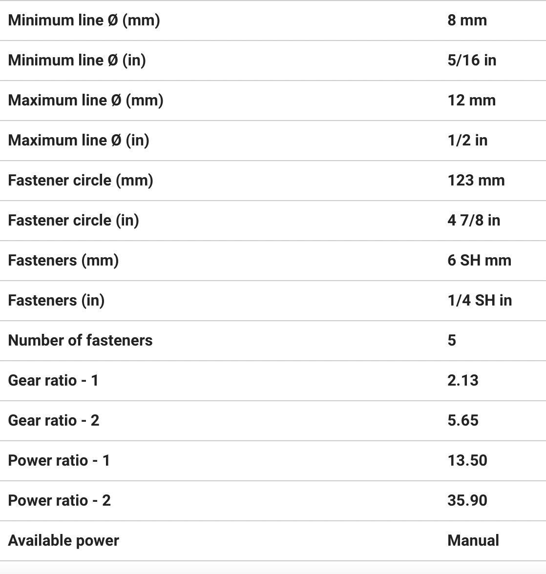
Task: Click the "Gear ratio - 1" label
Action: tap(53, 381)
